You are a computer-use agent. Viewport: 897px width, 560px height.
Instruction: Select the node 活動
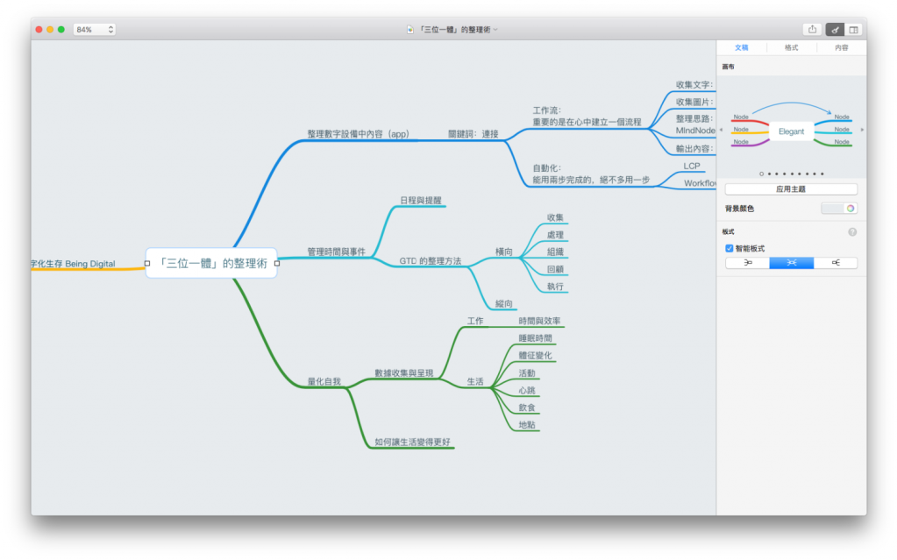[x=526, y=373]
